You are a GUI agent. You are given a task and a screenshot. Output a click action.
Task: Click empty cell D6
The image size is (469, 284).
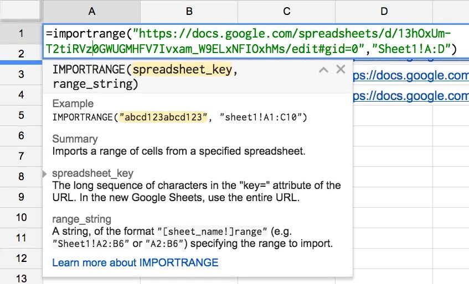click(393, 136)
